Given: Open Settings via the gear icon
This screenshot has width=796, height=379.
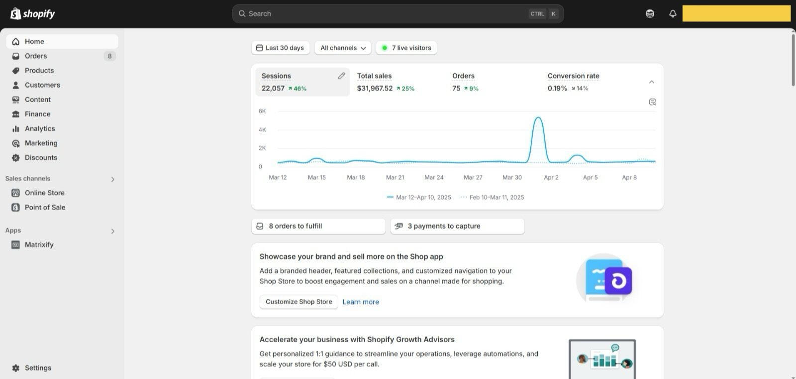Looking at the screenshot, I should coord(16,368).
